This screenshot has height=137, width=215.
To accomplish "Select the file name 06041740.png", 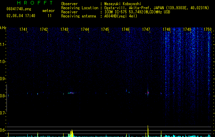I will 19,9.
